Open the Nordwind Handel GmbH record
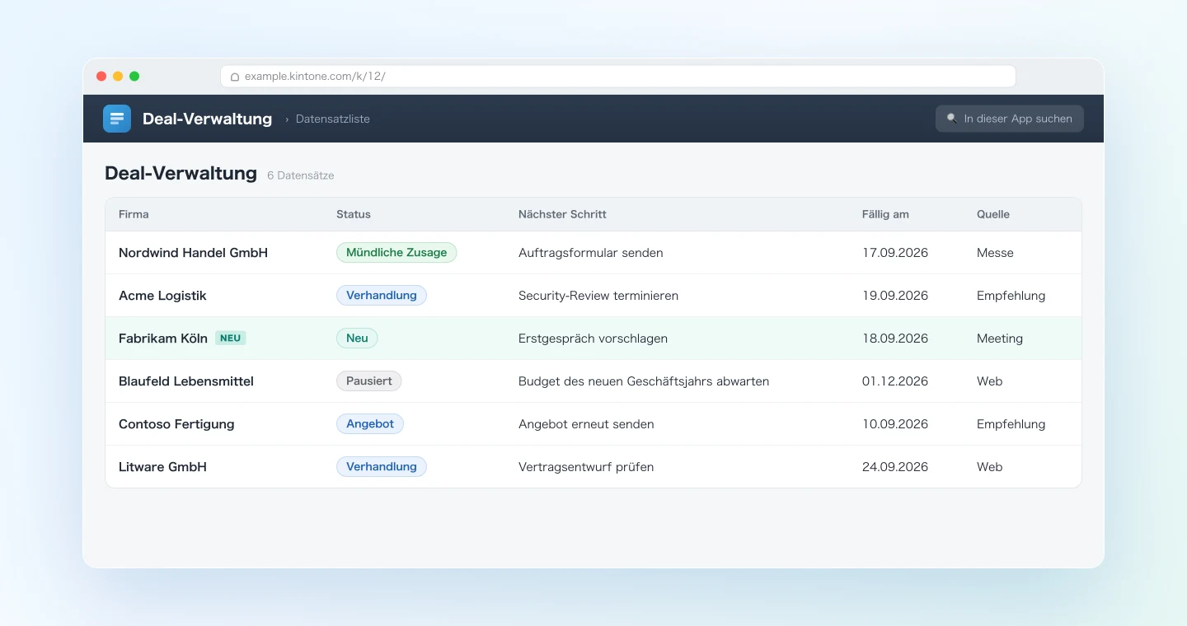Screen dimensions: 1187x626 click(193, 253)
